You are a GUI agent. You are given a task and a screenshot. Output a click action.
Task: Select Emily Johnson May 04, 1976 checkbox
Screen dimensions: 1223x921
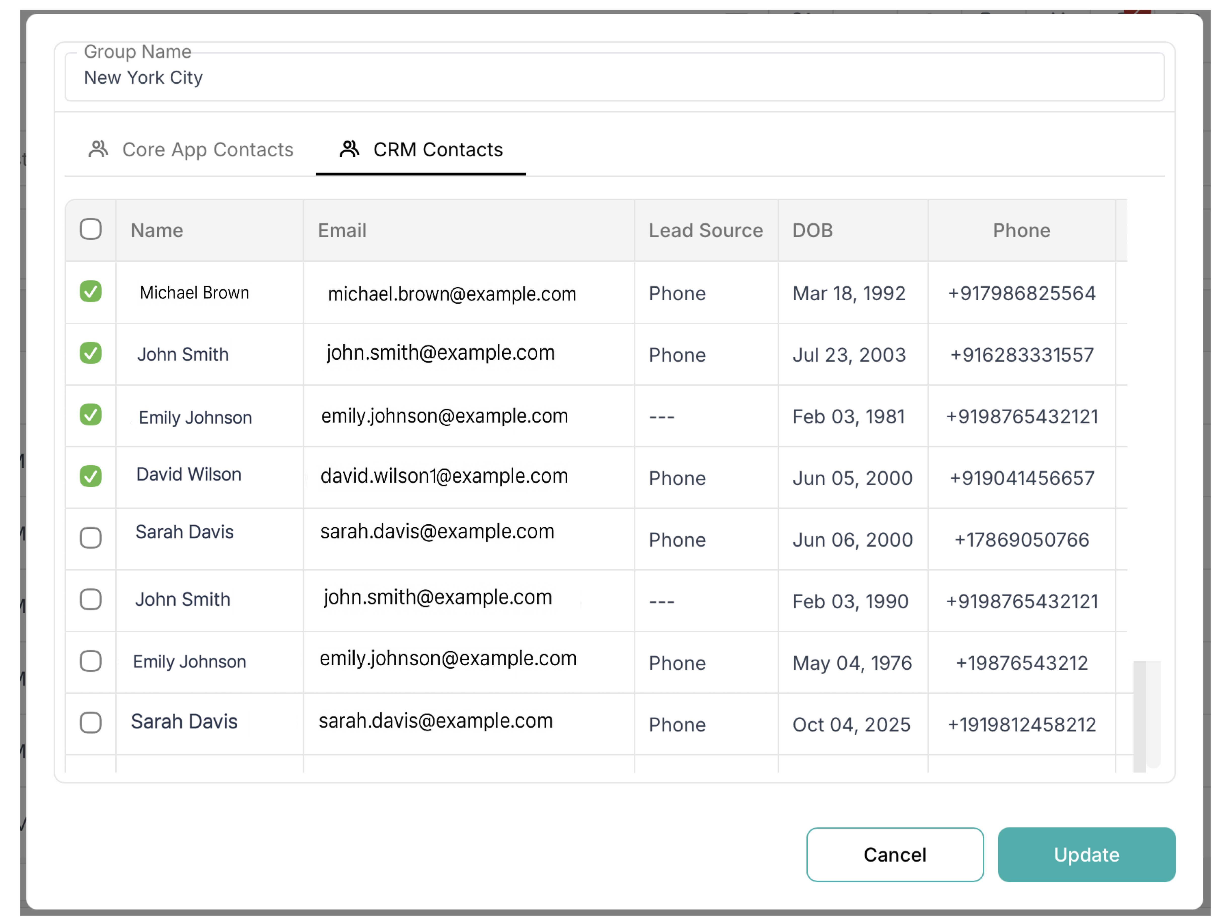(x=91, y=661)
